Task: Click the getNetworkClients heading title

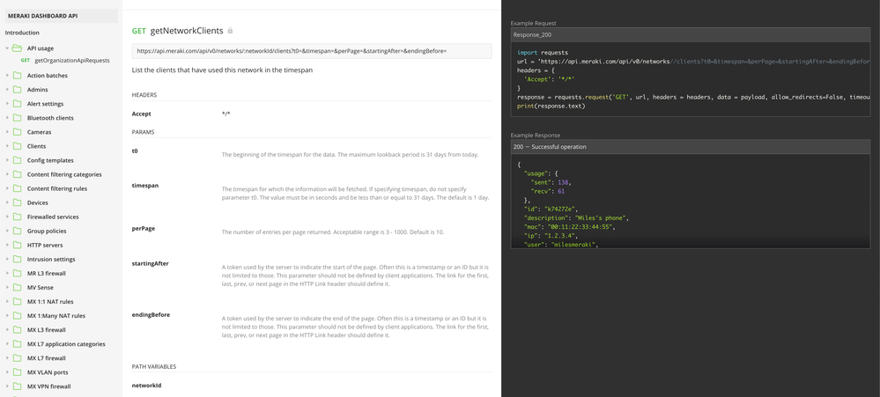Action: tap(187, 31)
